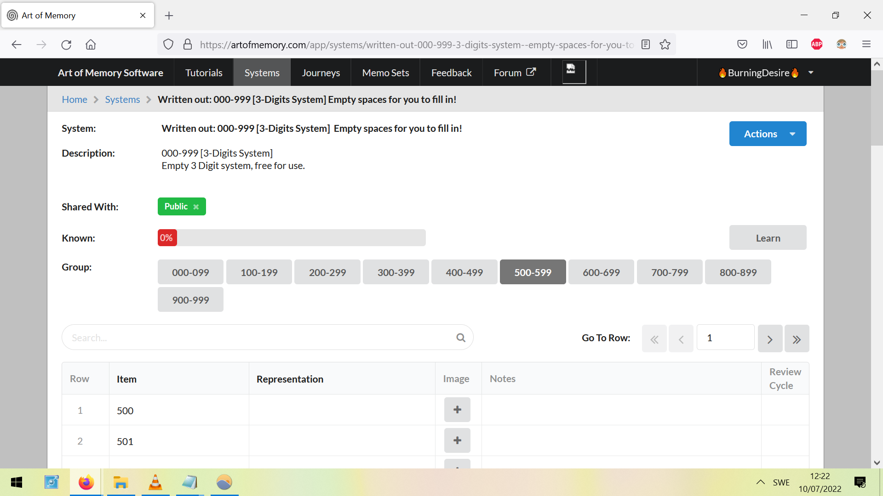Open Adblock Plus extension icon
This screenshot has width=883, height=496.
click(817, 45)
